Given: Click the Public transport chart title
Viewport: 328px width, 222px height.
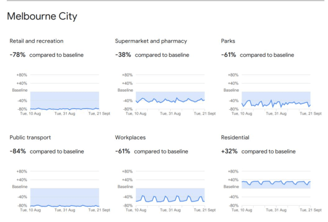Looking at the screenshot, I should pos(30,138).
